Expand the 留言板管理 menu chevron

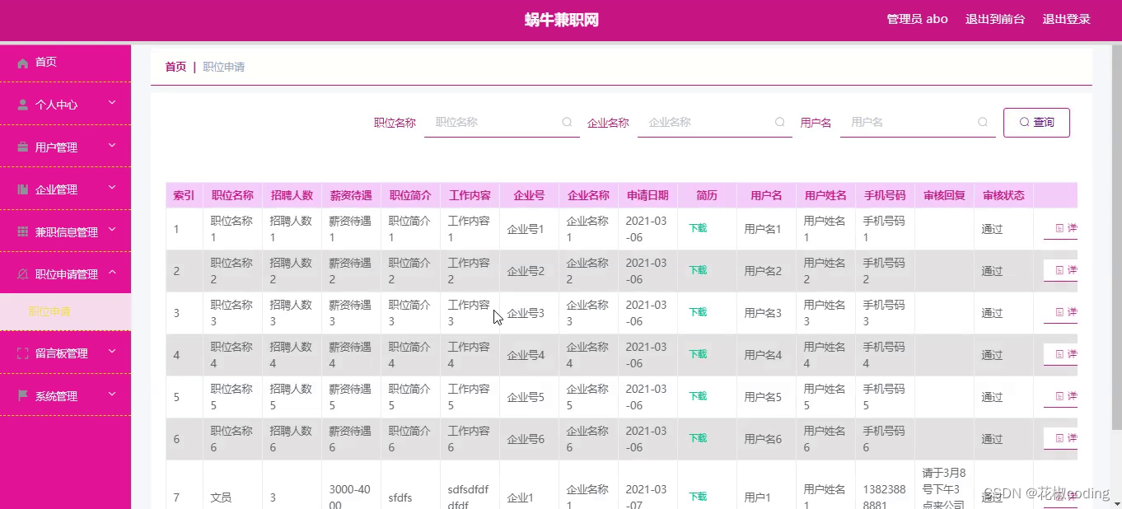click(x=112, y=352)
